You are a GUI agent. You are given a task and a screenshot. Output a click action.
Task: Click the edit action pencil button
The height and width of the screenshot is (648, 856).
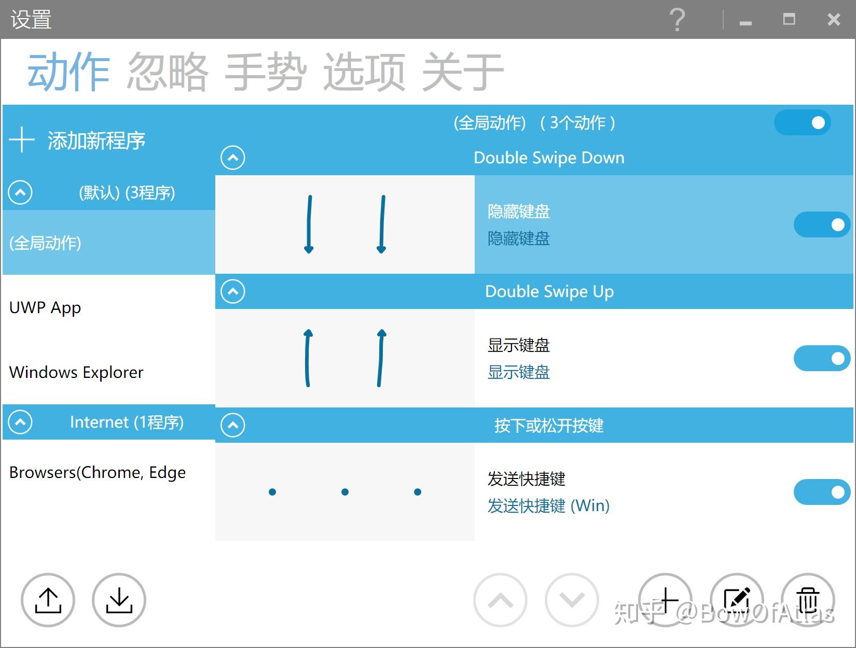pyautogui.click(x=737, y=600)
